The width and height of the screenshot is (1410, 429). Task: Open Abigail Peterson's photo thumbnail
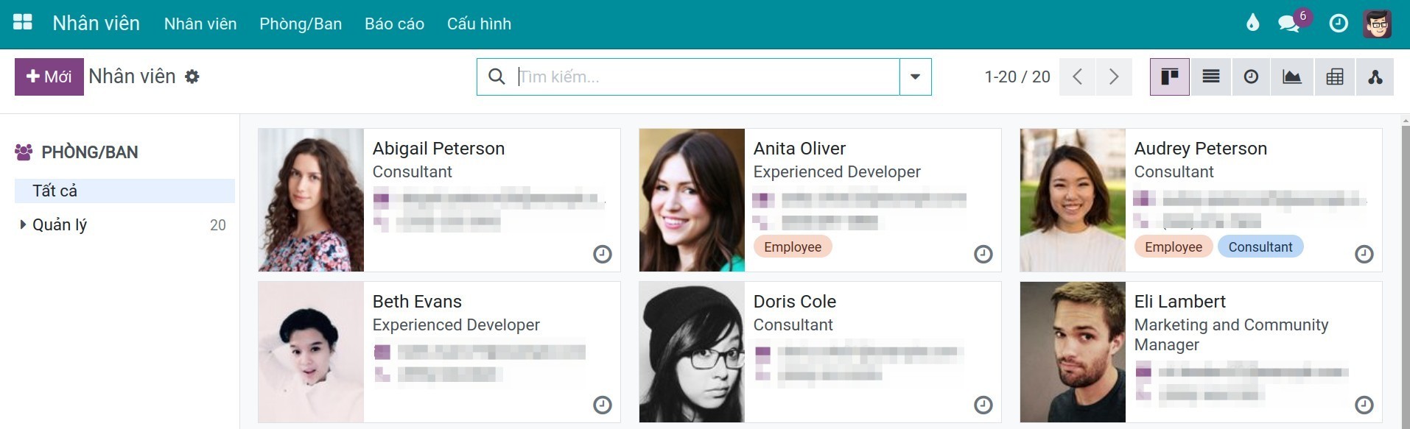coord(311,200)
